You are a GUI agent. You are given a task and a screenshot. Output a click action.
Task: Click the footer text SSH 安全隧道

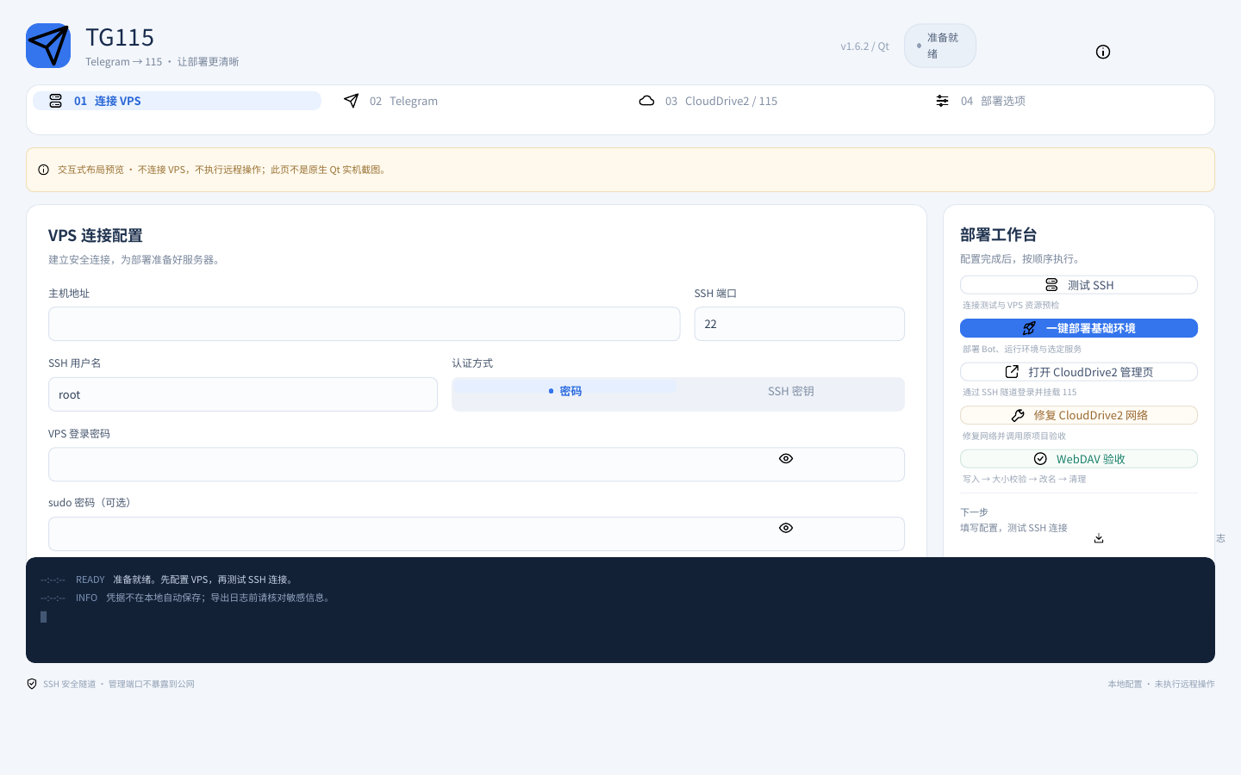point(69,684)
